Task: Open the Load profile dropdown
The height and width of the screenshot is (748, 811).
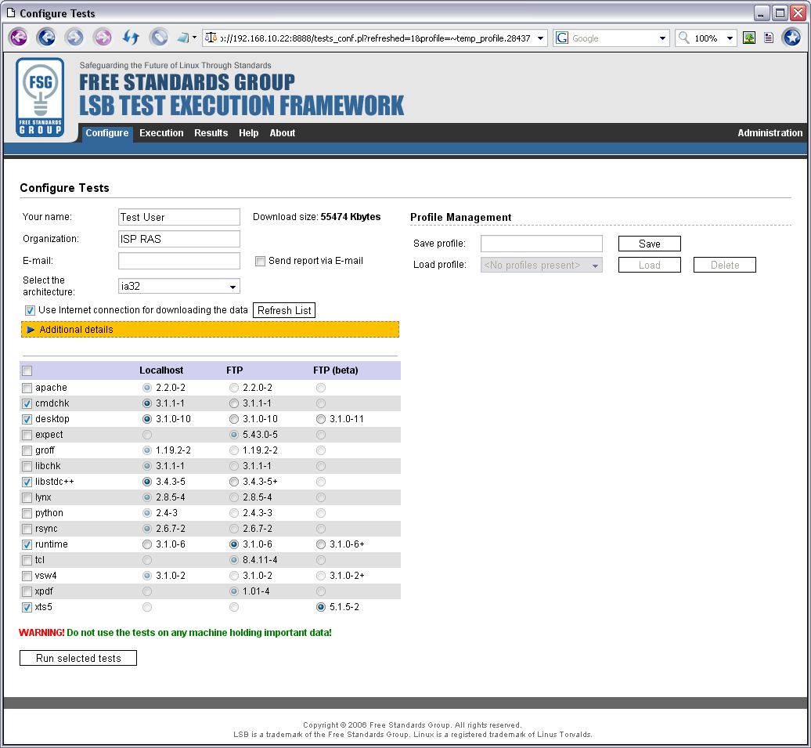Action: [542, 265]
